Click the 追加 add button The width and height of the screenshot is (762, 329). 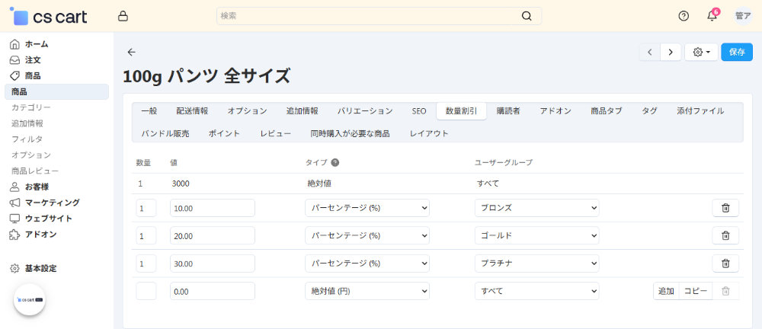[x=666, y=291]
